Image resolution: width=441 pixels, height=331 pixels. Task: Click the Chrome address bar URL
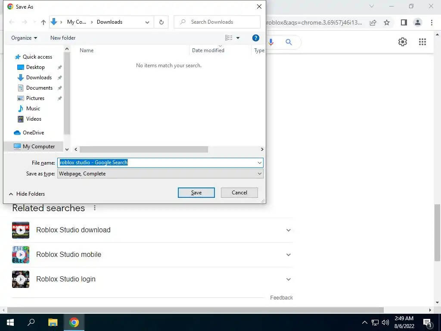(314, 22)
